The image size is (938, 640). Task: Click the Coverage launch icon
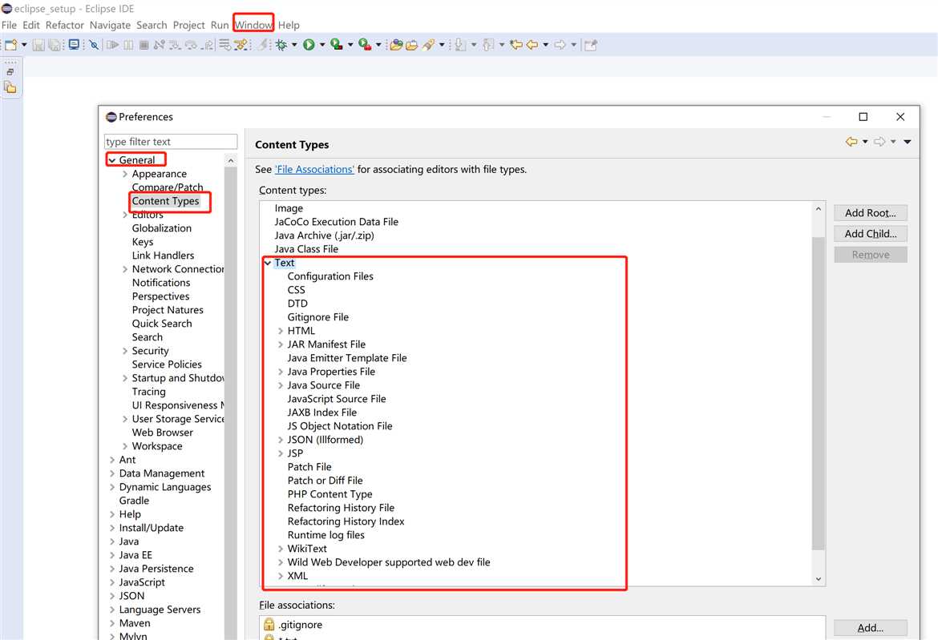point(336,45)
